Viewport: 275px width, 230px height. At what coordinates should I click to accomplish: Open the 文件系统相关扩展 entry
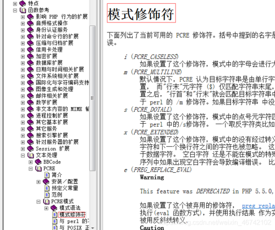pyautogui.click(x=57, y=76)
